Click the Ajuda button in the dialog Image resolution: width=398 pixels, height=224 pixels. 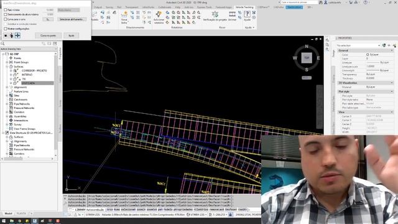pos(72,35)
